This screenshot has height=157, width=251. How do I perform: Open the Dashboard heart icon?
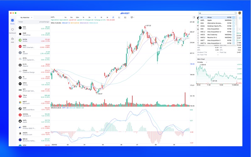click(x=12, y=30)
